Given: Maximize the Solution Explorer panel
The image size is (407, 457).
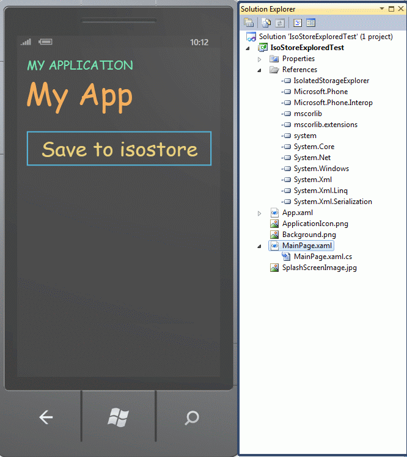Looking at the screenshot, I should (391, 9).
